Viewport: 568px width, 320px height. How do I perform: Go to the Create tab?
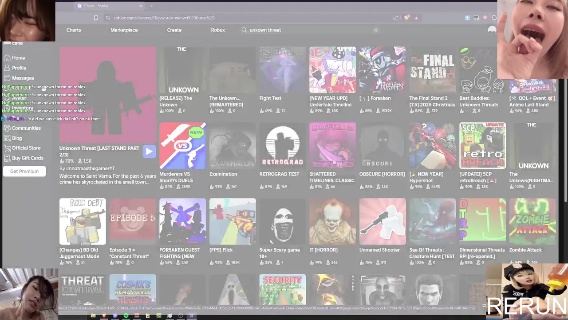[174, 30]
